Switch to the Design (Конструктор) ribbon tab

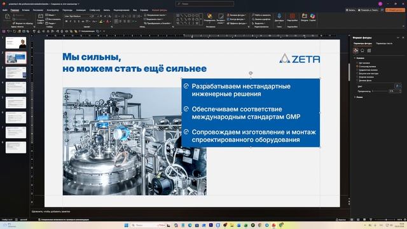tap(53, 10)
